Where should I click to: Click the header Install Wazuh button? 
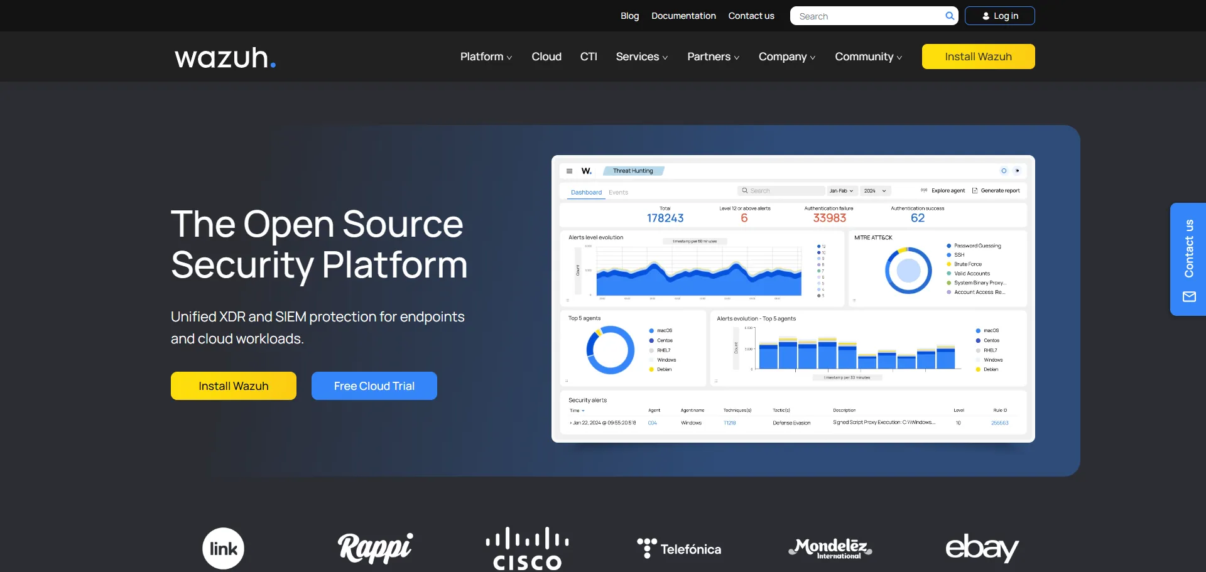coord(979,57)
